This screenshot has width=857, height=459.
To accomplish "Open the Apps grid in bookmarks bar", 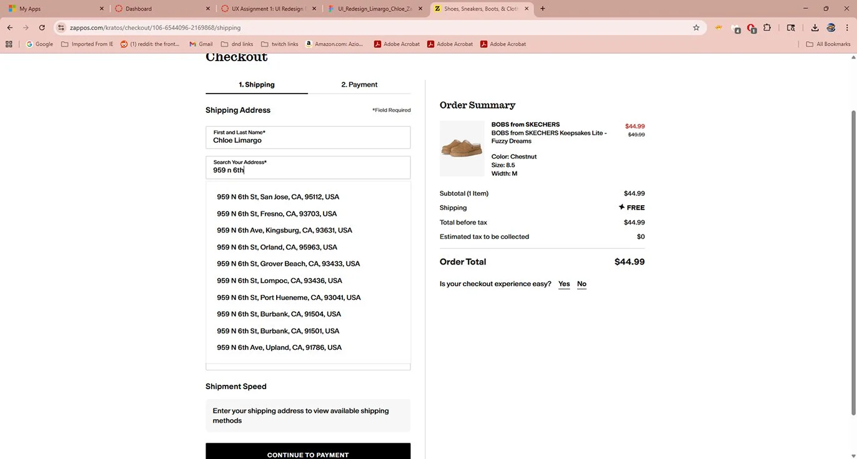I will [x=9, y=44].
